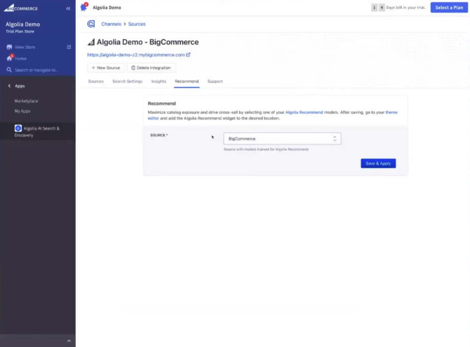Open the Algolia Recommend link
Image resolution: width=470 pixels, height=347 pixels.
coord(304,112)
